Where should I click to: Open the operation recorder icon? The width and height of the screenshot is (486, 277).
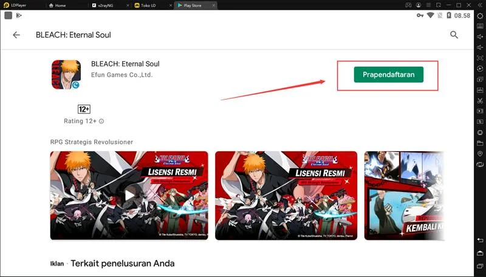480,121
